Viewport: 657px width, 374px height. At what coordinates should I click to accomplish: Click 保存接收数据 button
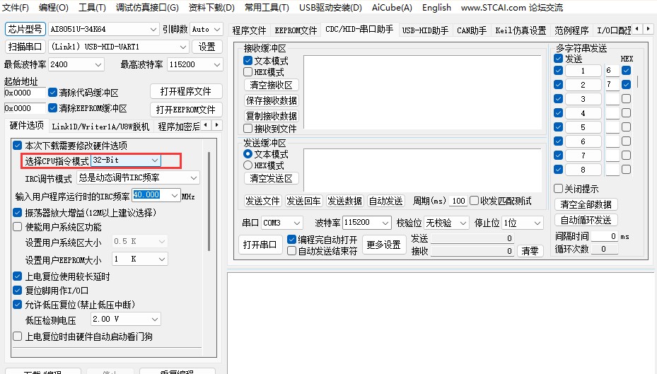271,100
